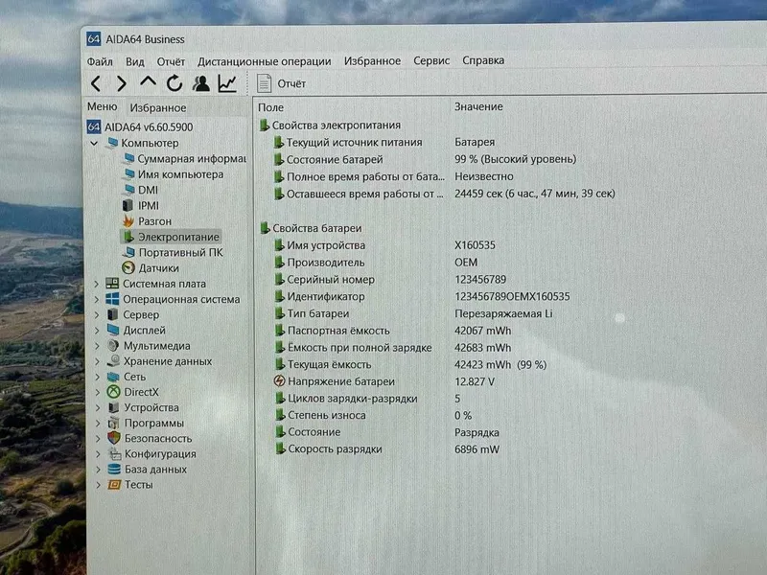Click the Устройства devices icon
767x575 pixels.
click(x=113, y=407)
